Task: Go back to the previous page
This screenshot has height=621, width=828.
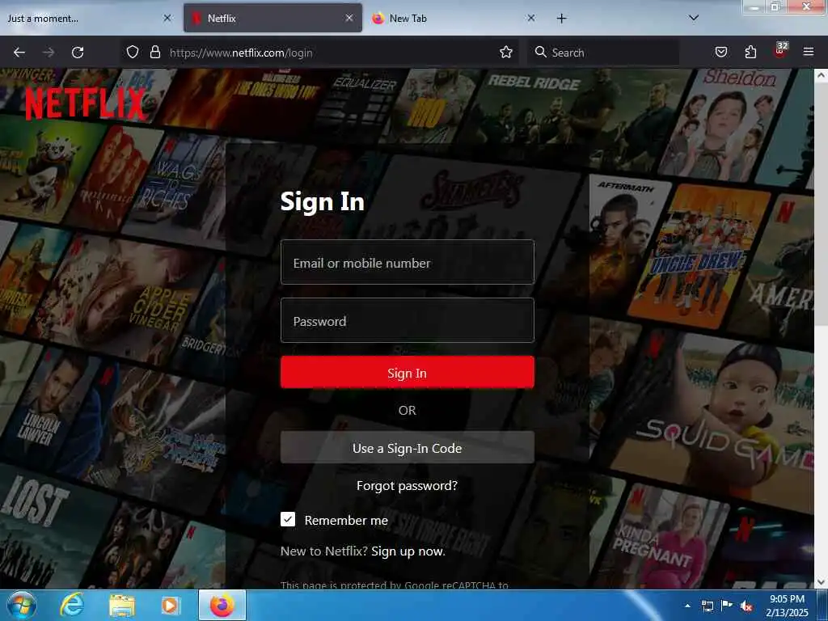Action: point(19,53)
